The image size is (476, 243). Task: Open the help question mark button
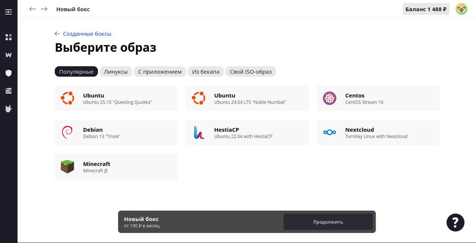(x=455, y=222)
